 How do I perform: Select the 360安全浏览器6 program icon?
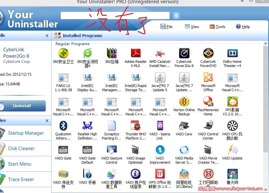[88, 53]
